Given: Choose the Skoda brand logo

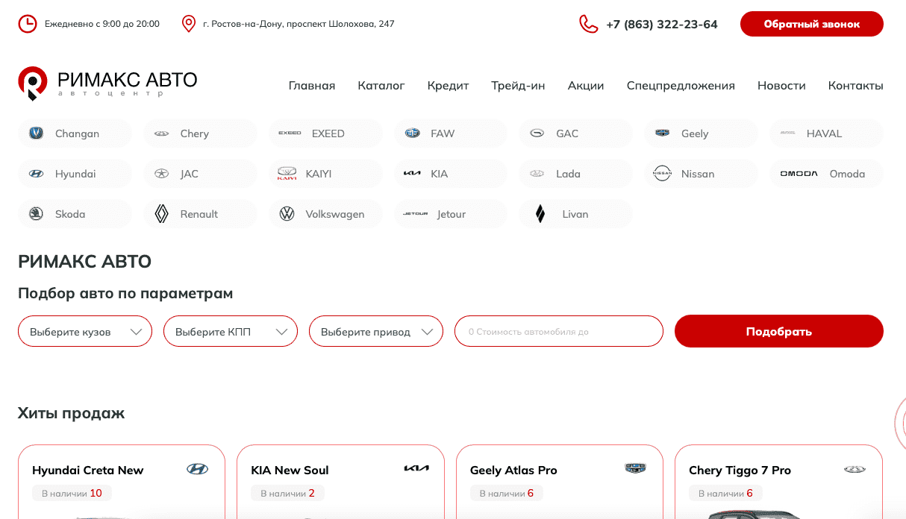Looking at the screenshot, I should click(36, 214).
